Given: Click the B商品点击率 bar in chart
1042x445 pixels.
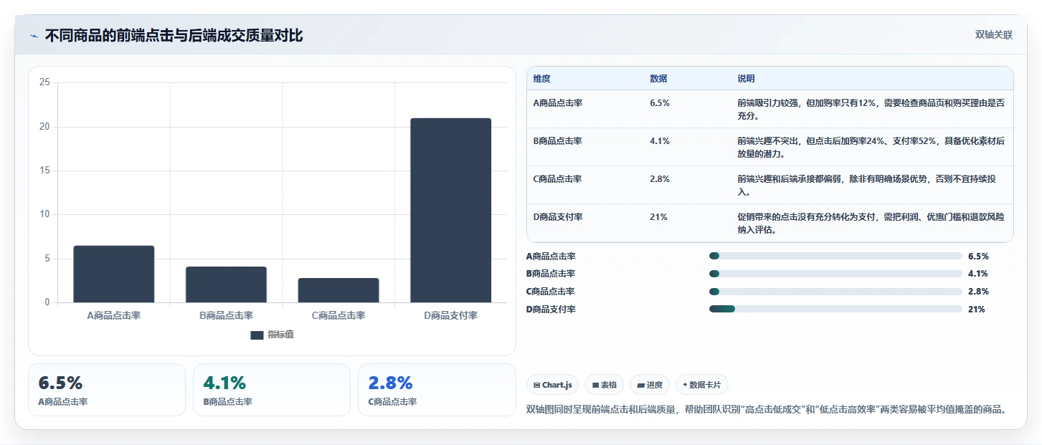Looking at the screenshot, I should tap(226, 284).
